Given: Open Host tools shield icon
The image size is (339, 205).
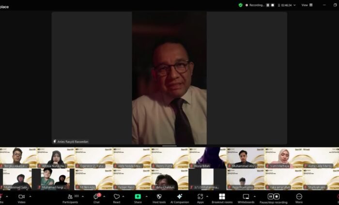Looking at the screenshot, I should (x=159, y=197).
